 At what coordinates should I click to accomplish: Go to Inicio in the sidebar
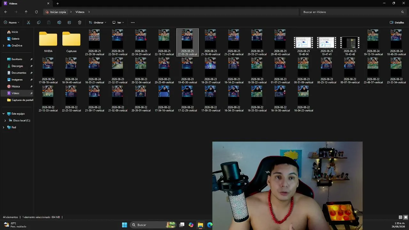(15, 32)
